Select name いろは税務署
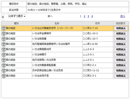The width and height of the screenshot is (130, 99). click(39, 39)
